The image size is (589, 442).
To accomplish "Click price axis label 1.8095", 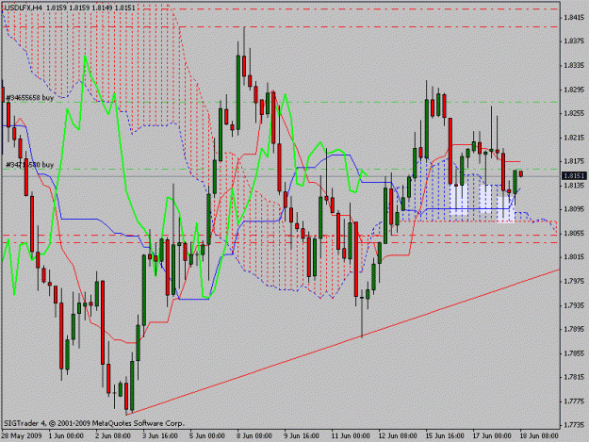I will (x=574, y=209).
